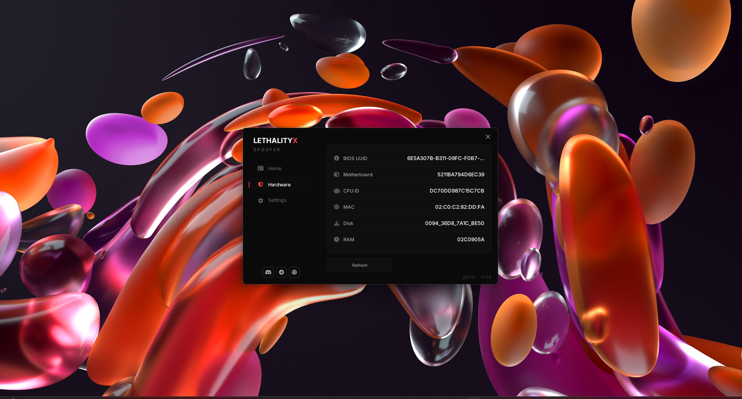Open the Telegram link icon

pyautogui.click(x=281, y=272)
